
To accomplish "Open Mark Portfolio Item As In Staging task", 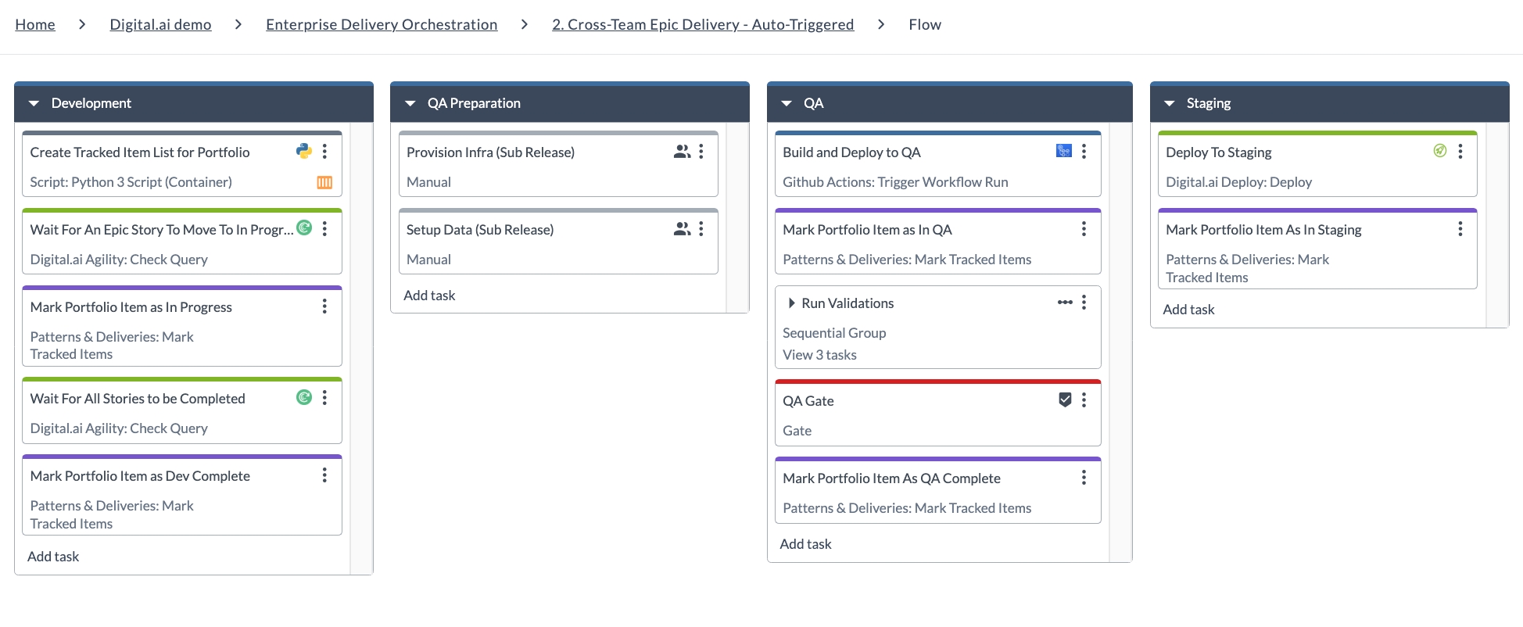I will pyautogui.click(x=1263, y=230).
